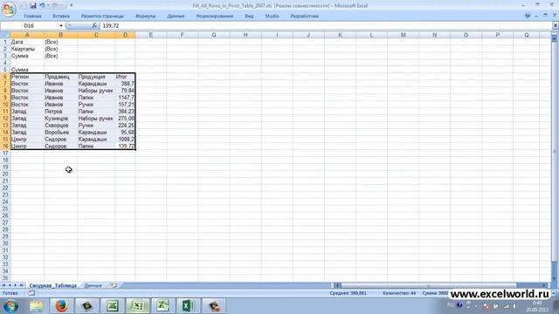Open the Windows Start menu
Screen dimensions: 559x314
tap(10, 306)
